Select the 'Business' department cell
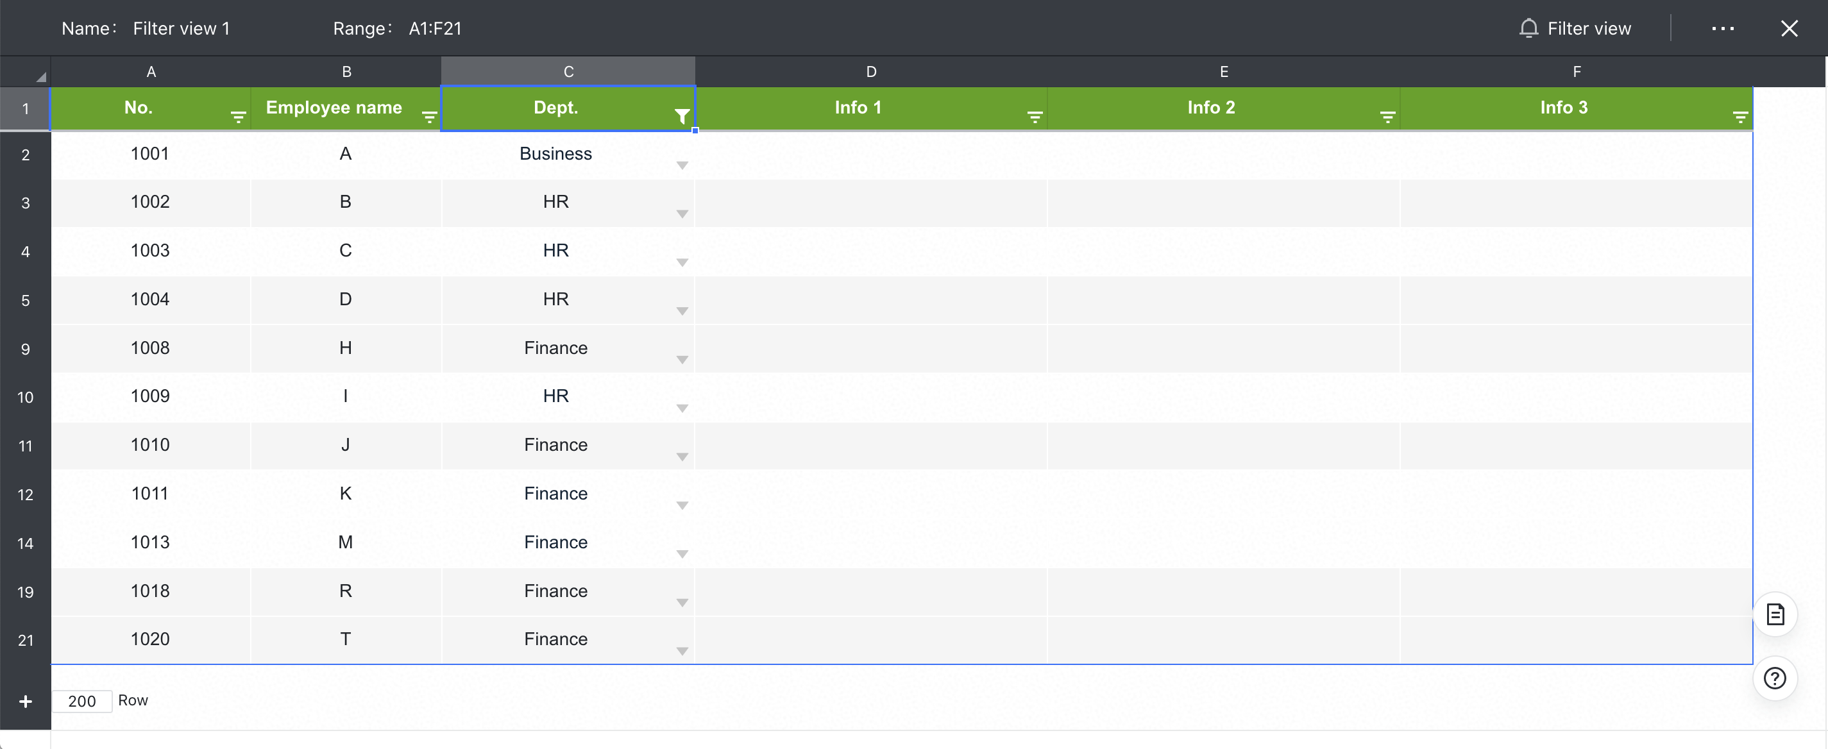This screenshot has height=749, width=1828. click(x=568, y=154)
